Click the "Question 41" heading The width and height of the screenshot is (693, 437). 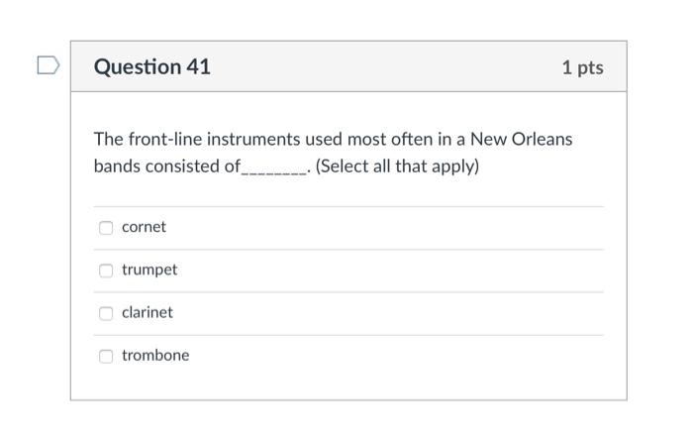coord(151,67)
